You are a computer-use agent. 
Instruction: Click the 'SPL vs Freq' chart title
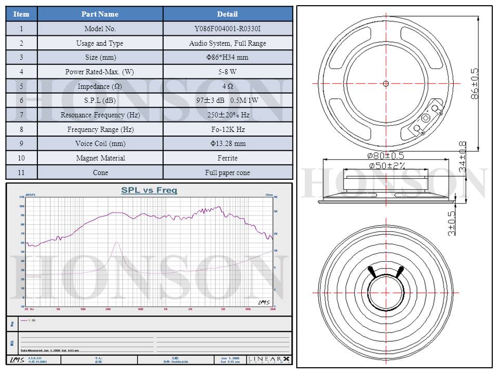[149, 190]
